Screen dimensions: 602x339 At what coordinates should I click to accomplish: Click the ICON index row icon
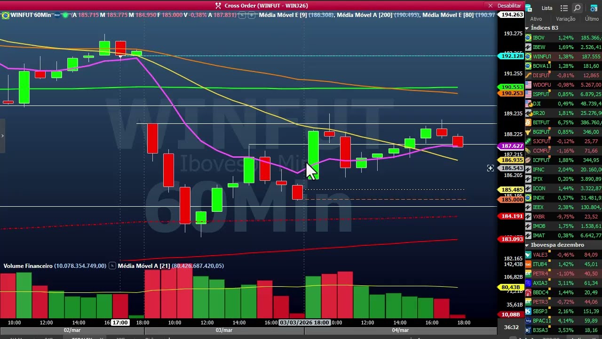point(528,188)
